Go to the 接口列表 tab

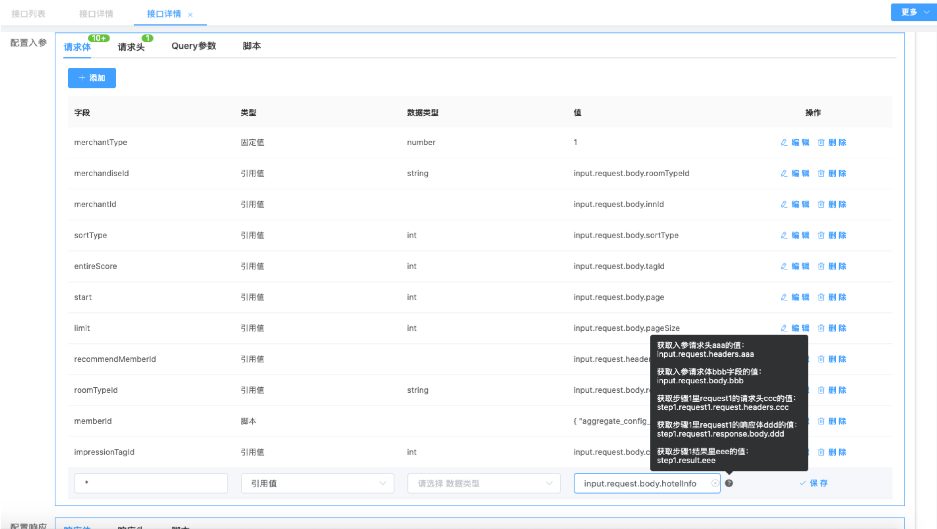tap(28, 14)
